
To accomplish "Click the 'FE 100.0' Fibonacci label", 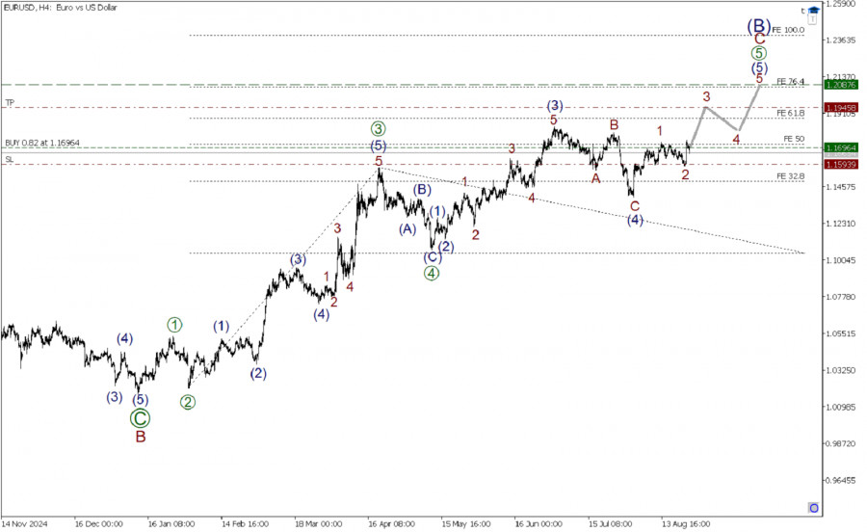I will (x=788, y=30).
